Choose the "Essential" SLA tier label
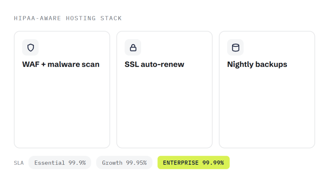 tap(49, 163)
